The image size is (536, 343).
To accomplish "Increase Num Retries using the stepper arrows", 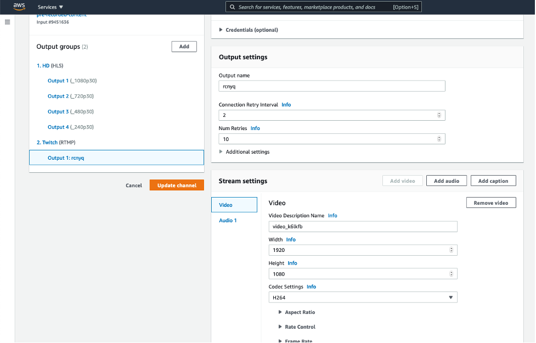I will (439, 139).
